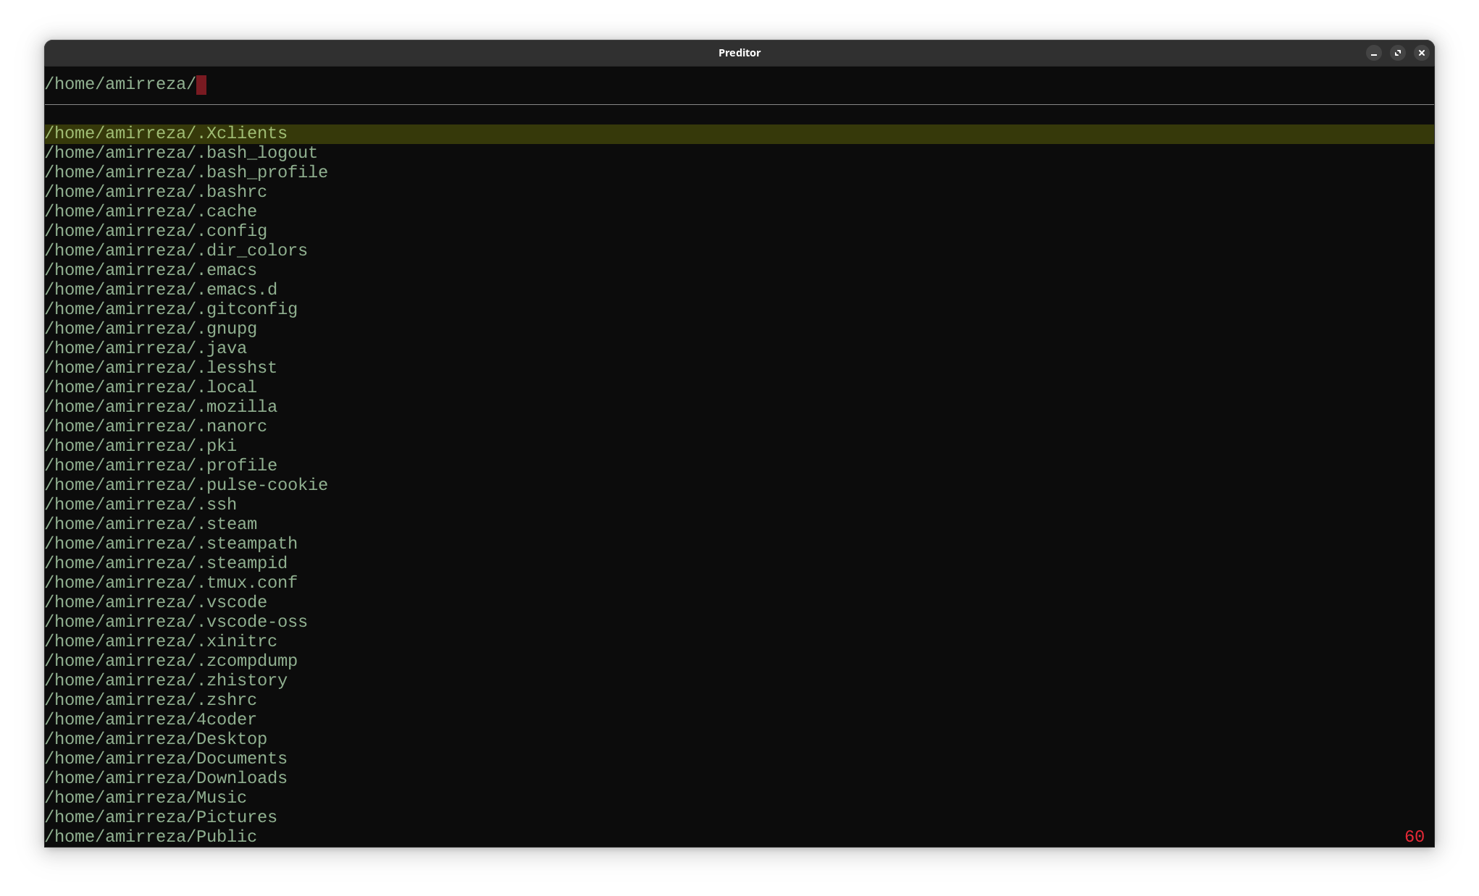The width and height of the screenshot is (1479, 896).
Task: Select the .mozilla directory entry
Action: pyautogui.click(x=162, y=407)
